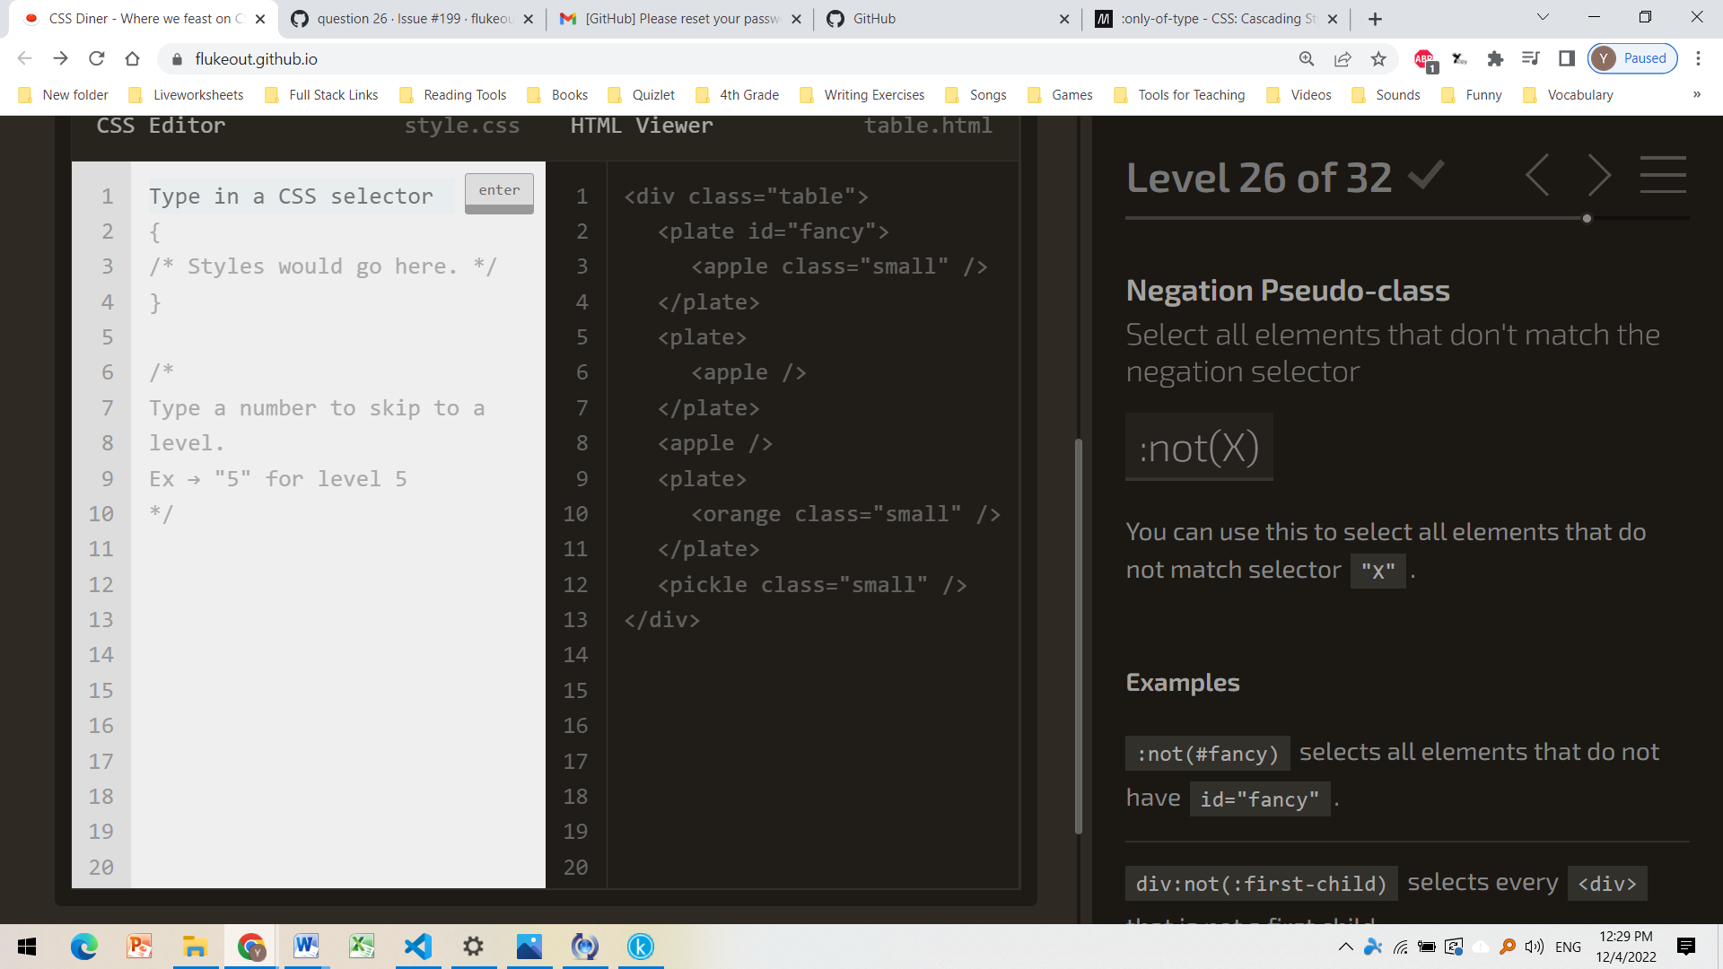The image size is (1723, 969).
Task: Go to the previous level with left arrow
Action: 1538,175
